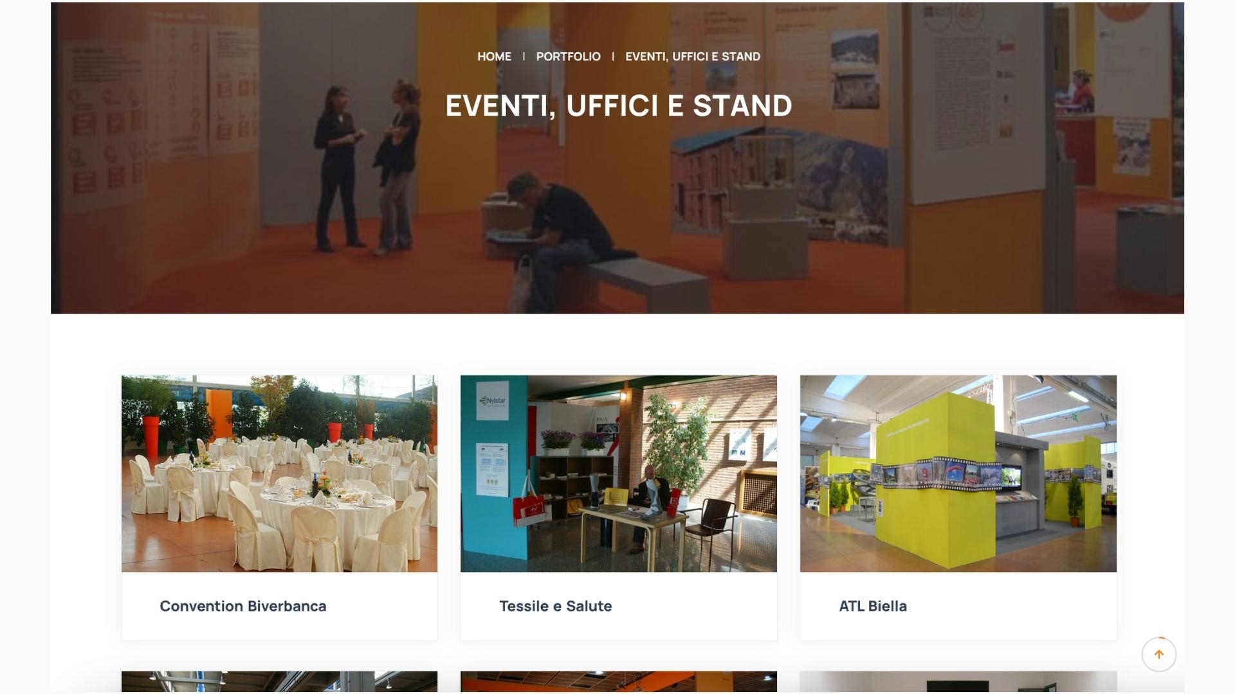Click the Tessile e Salute card footer area
The image size is (1235, 694).
pos(619,606)
